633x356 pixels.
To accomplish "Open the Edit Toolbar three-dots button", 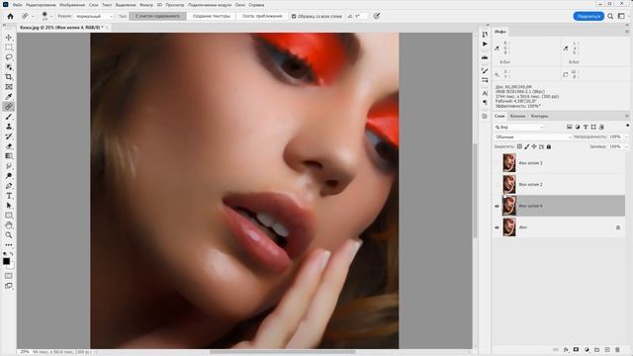I will 9,245.
